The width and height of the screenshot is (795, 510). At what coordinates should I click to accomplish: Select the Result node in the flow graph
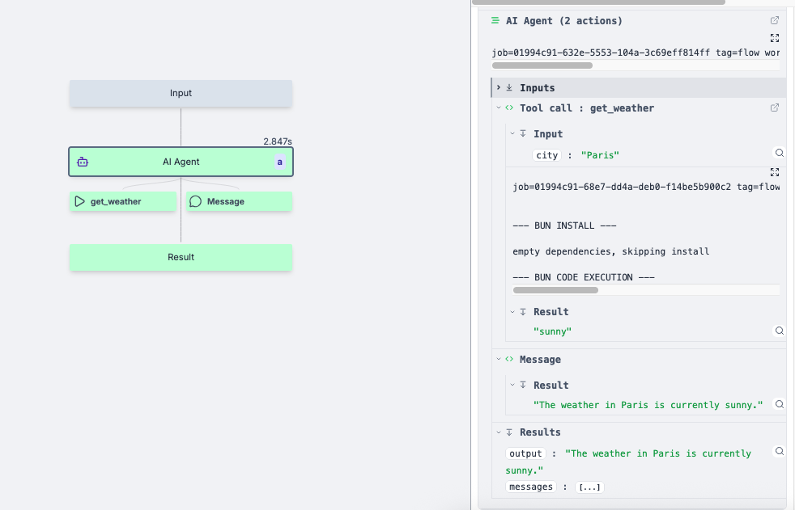(x=181, y=257)
